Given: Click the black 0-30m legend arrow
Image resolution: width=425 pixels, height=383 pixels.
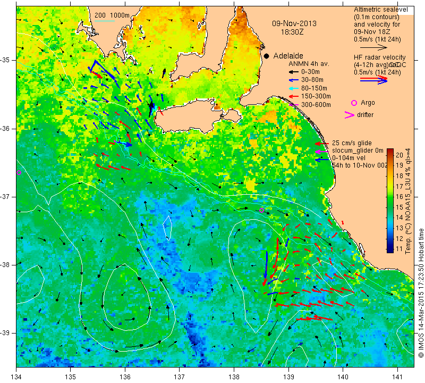Looking at the screenshot, I should 293,72.
